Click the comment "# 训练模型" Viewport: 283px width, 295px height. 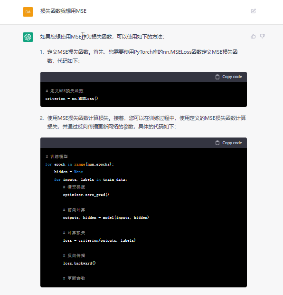(57, 157)
